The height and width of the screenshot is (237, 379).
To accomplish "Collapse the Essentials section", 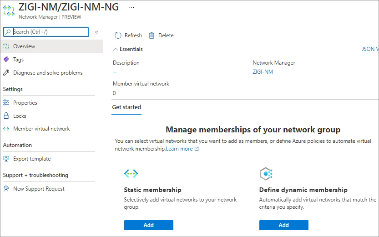I will (x=116, y=49).
